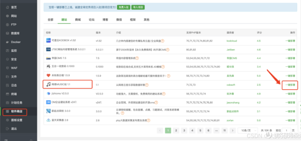Click 一键部署 for 五合一收款码

(x=290, y=67)
